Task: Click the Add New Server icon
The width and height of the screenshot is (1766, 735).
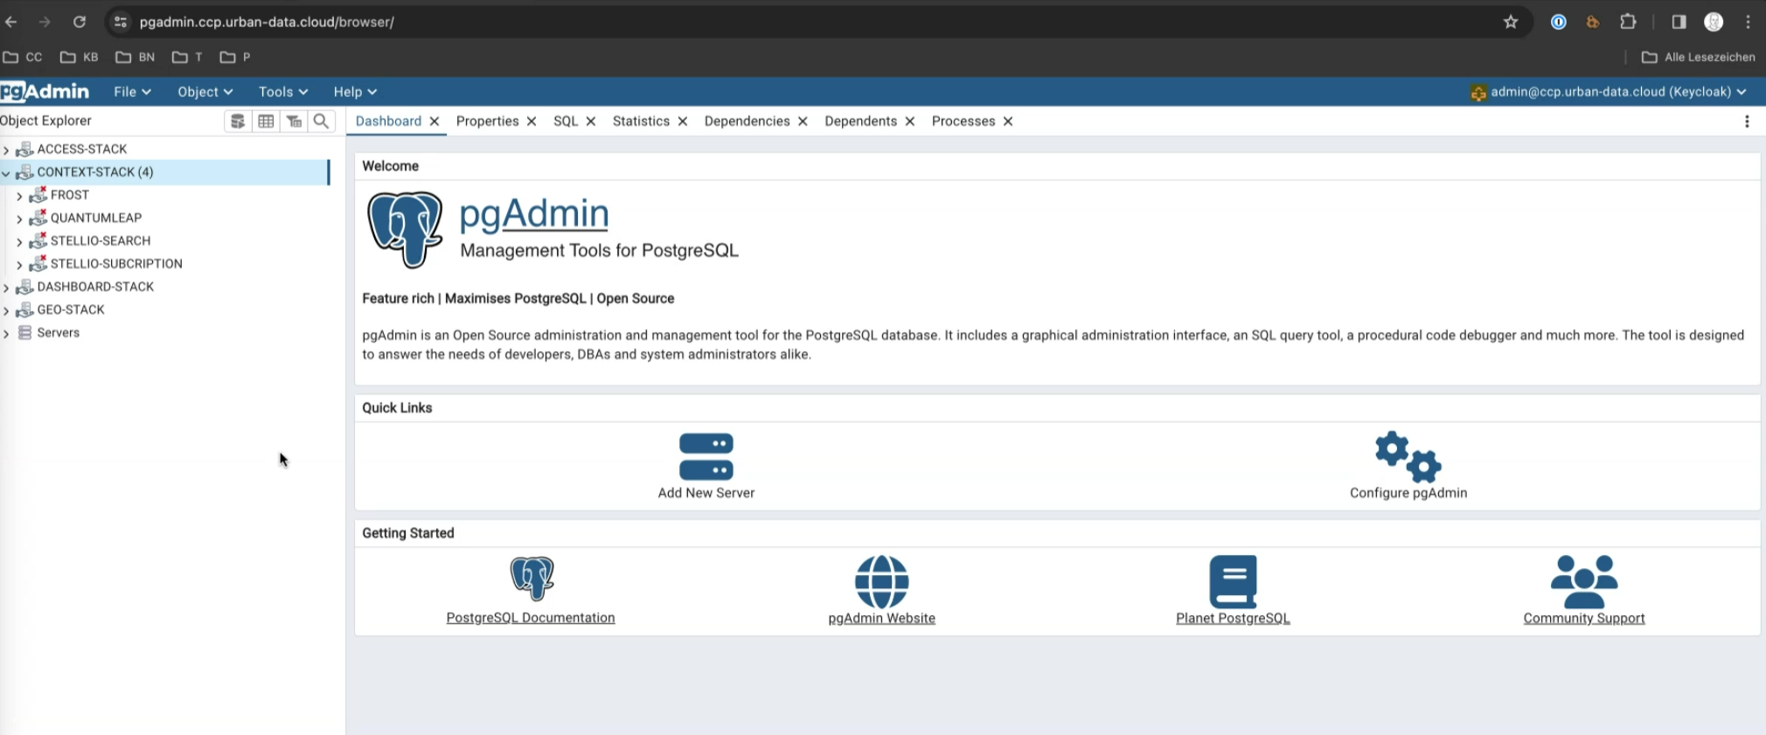Action: tap(706, 456)
